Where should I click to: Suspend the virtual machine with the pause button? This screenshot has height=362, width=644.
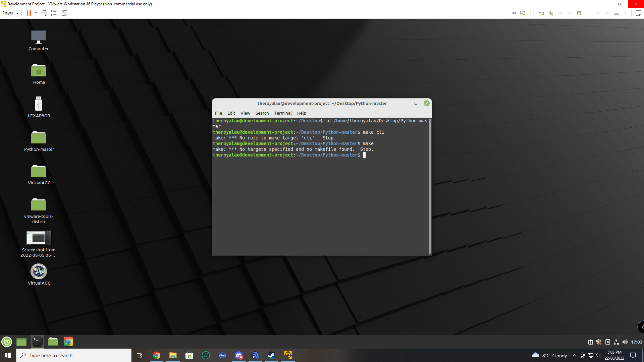pyautogui.click(x=29, y=13)
